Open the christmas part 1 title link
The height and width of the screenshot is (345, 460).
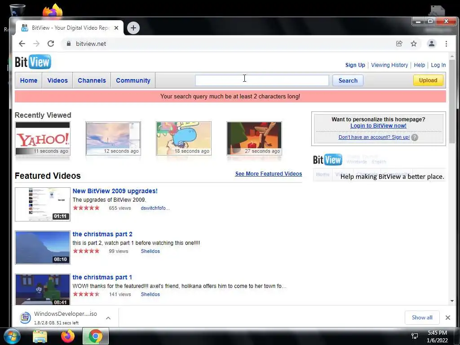click(102, 277)
